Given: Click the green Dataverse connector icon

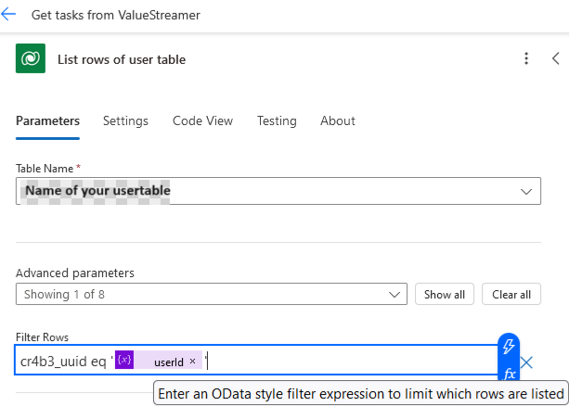Looking at the screenshot, I should coord(31,59).
